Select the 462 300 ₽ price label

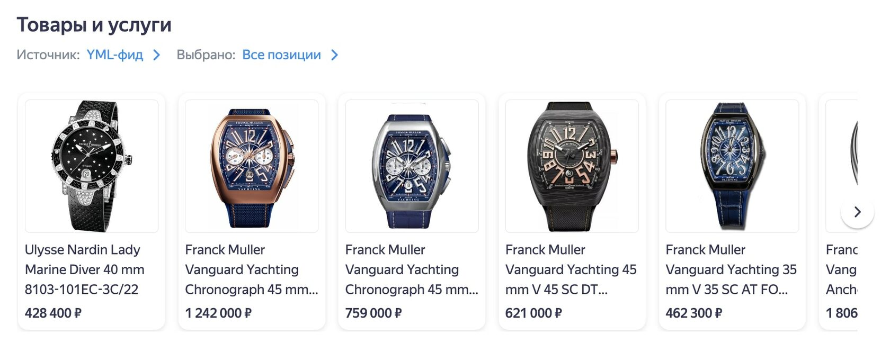693,313
